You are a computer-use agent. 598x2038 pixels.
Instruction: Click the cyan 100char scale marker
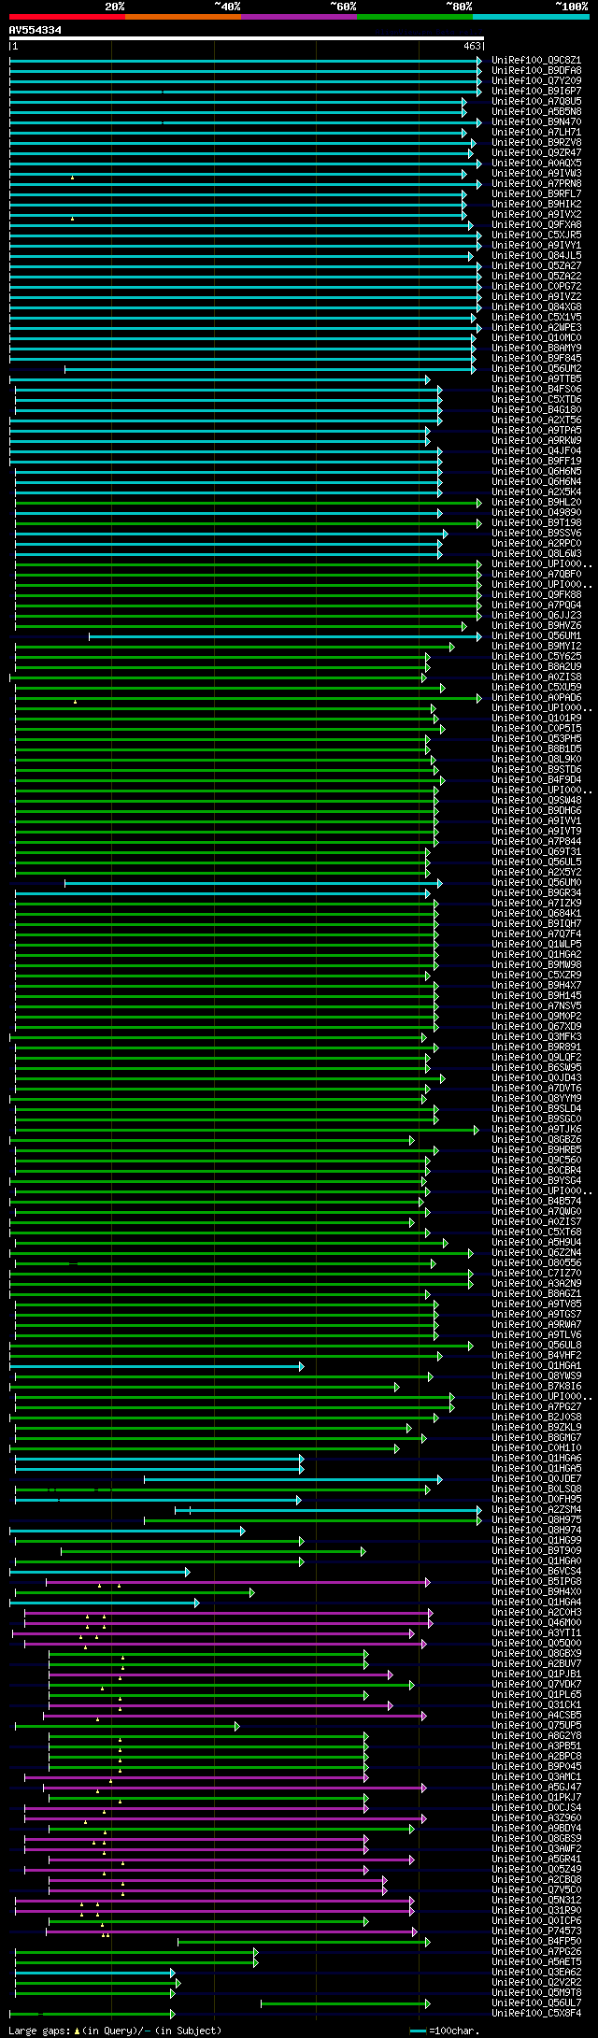tap(419, 2031)
